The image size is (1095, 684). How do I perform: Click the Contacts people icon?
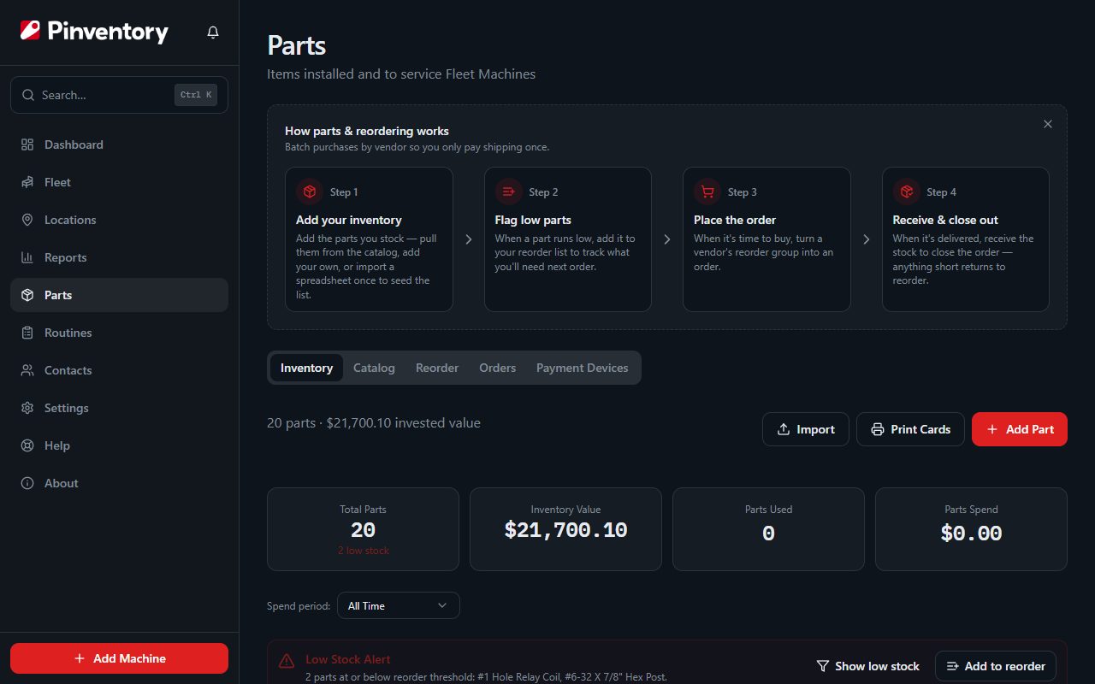pos(27,370)
